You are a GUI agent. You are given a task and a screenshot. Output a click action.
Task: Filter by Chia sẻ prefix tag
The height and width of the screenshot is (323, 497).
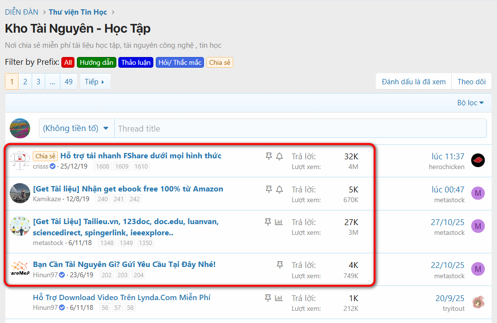(x=220, y=62)
